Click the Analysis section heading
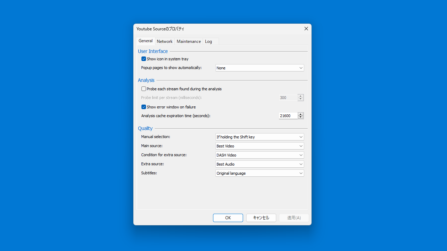This screenshot has height=251, width=447. coord(146,80)
